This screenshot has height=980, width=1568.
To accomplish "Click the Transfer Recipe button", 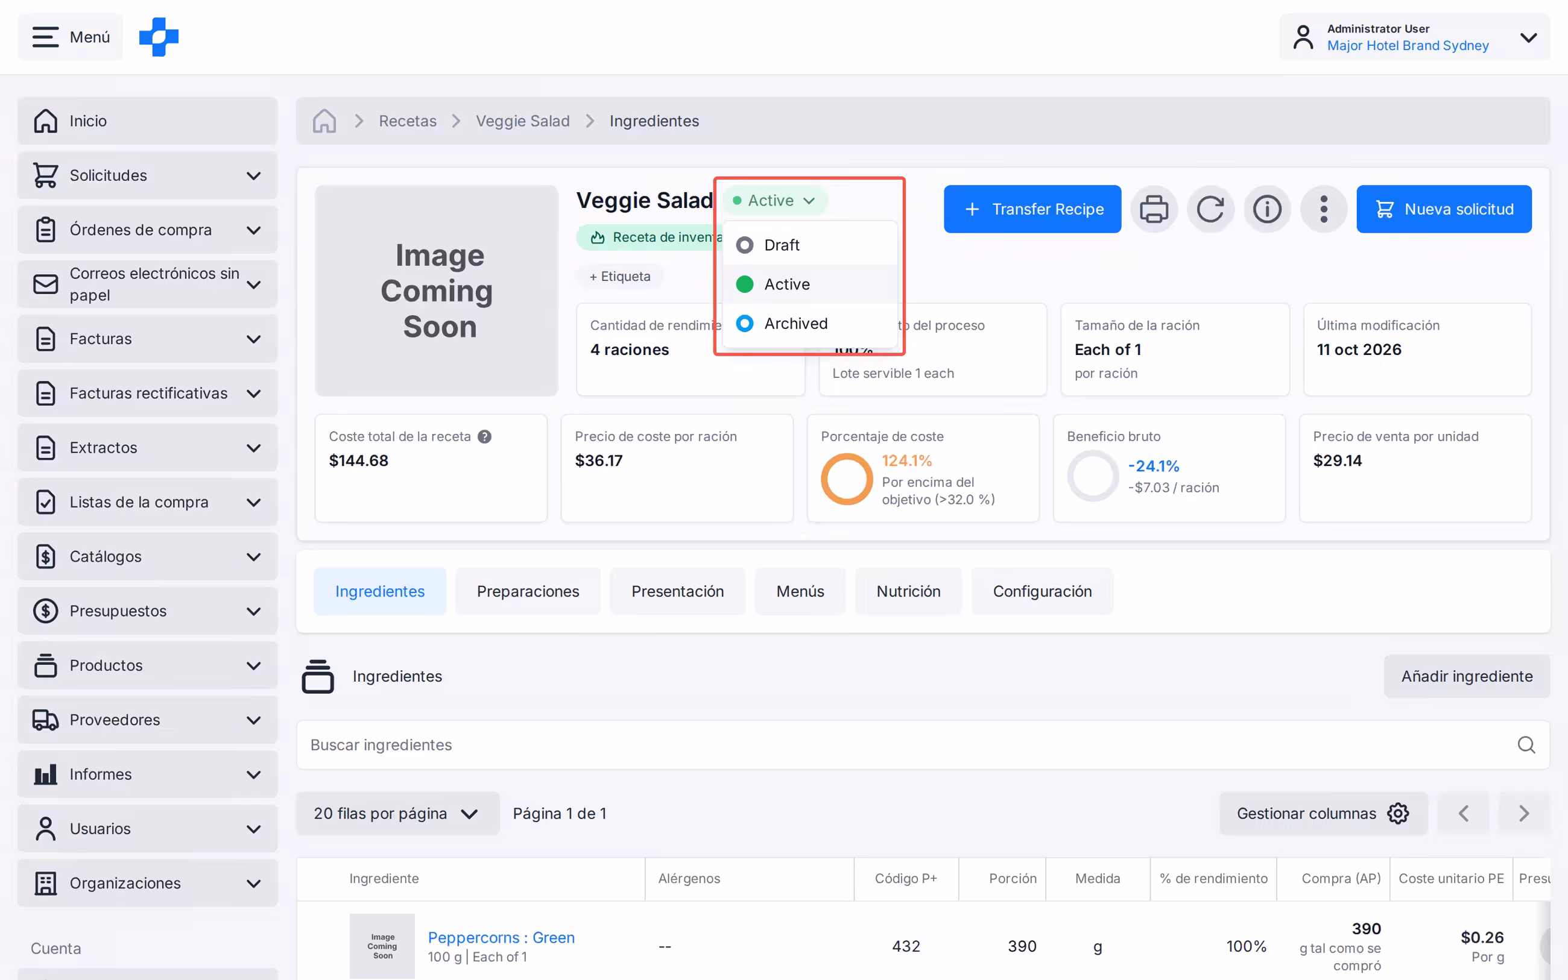I will (x=1032, y=209).
